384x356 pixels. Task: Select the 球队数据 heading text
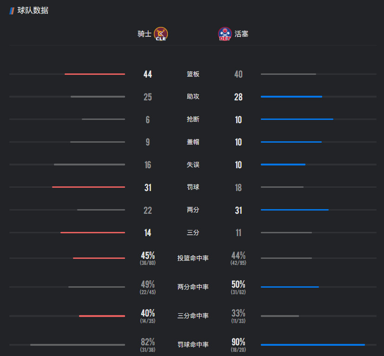[33, 11]
